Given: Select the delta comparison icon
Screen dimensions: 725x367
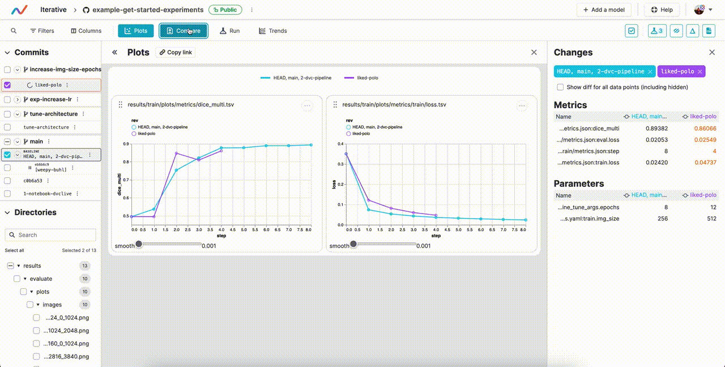Looking at the screenshot, I should point(692,31).
